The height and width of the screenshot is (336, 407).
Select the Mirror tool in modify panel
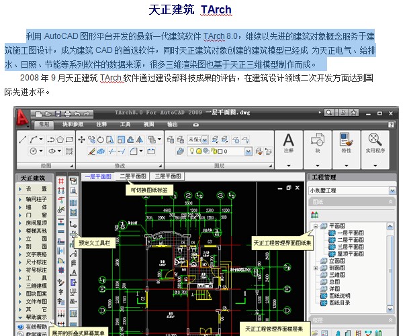[140, 139]
